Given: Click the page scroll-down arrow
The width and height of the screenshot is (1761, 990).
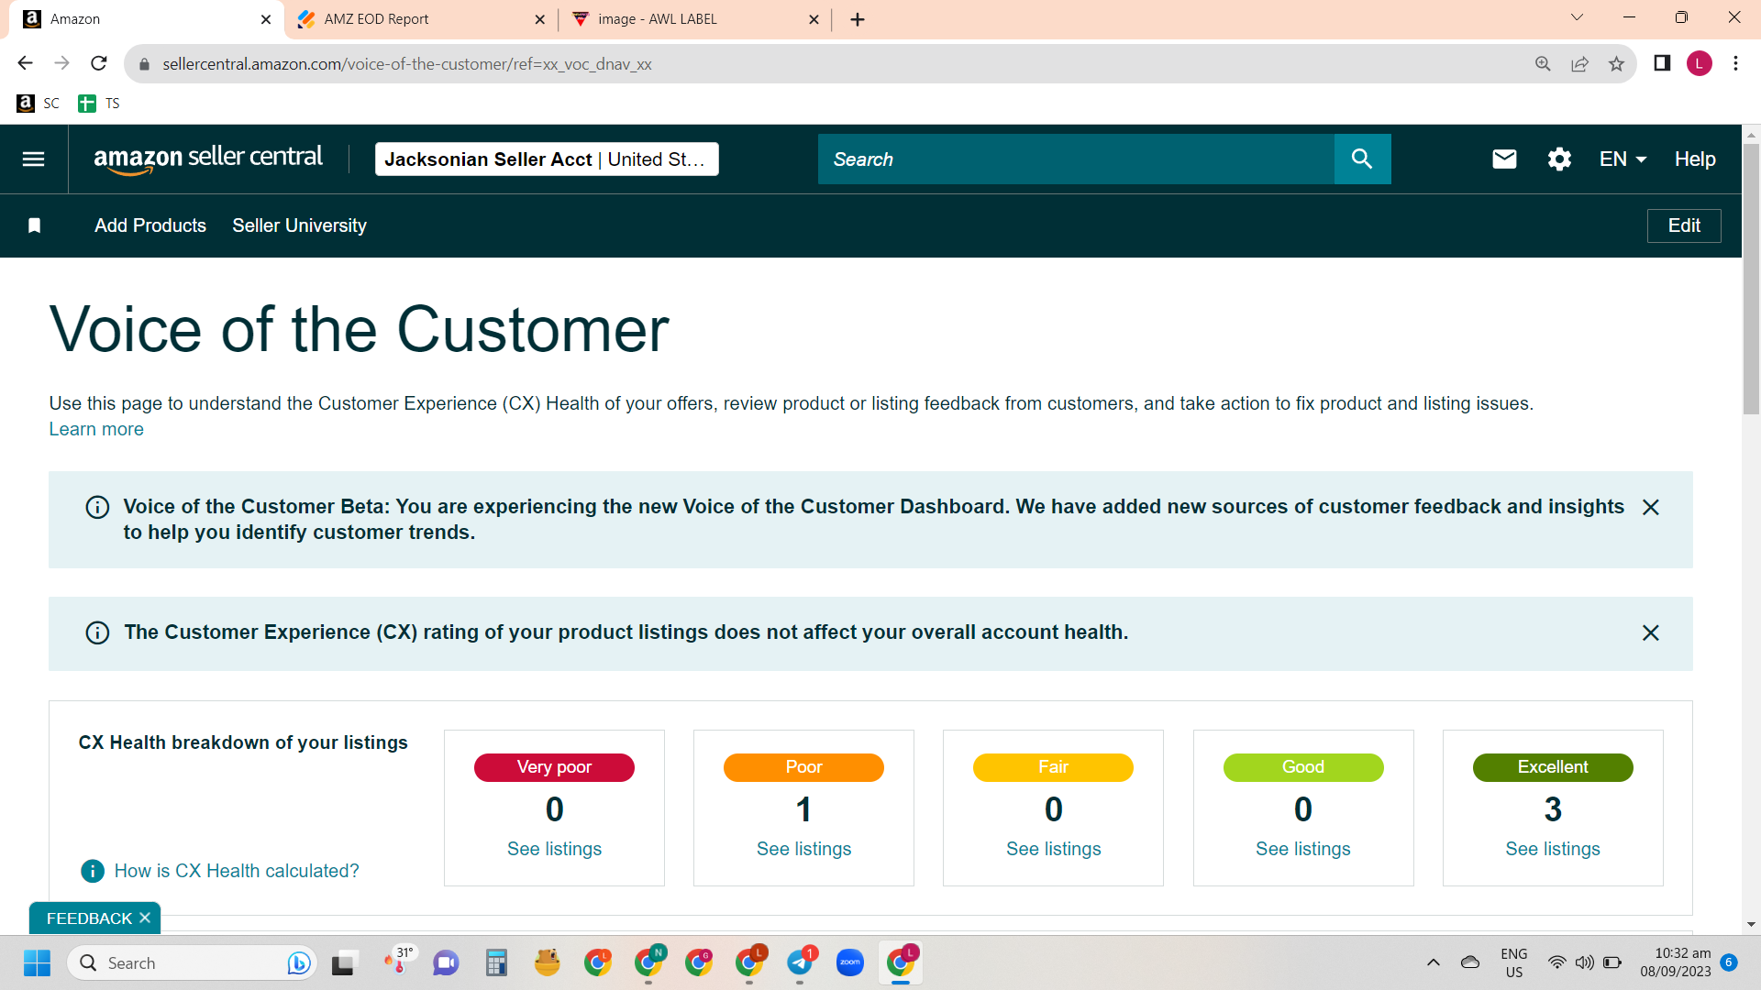Looking at the screenshot, I should (x=1751, y=925).
